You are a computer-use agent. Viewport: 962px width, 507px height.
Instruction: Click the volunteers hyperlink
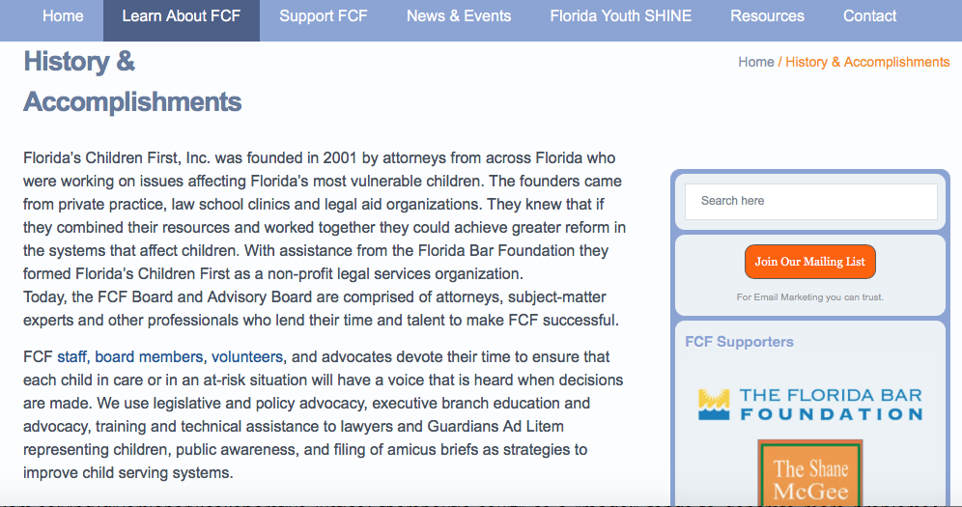coord(247,356)
